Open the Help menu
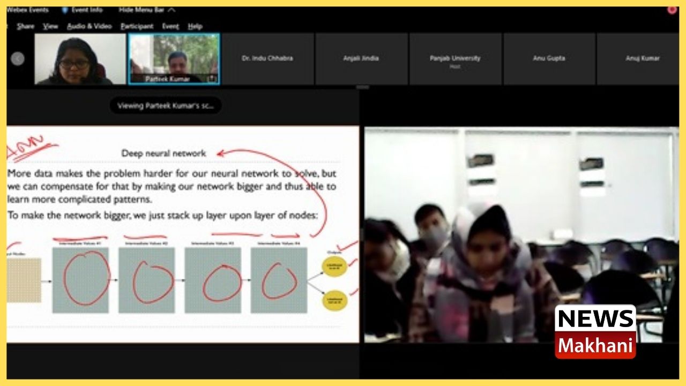The height and width of the screenshot is (386, 686). tap(195, 26)
